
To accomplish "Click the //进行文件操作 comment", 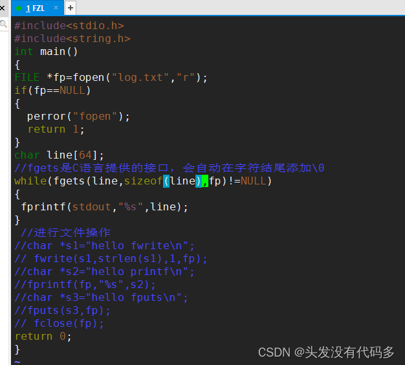I will (66, 232).
